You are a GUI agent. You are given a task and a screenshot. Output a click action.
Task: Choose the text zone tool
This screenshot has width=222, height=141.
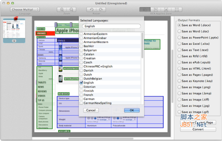tap(156, 10)
